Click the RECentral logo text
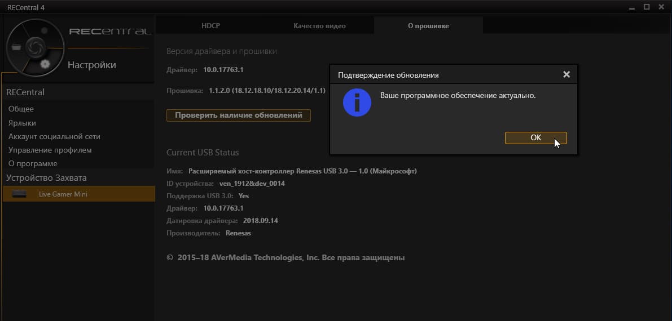The height and width of the screenshot is (321, 672). [110, 32]
